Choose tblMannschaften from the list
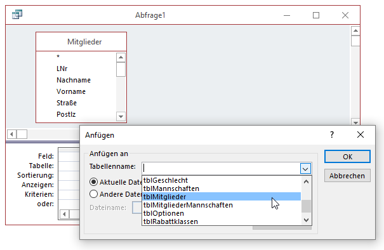The width and height of the screenshot is (384, 250). pyautogui.click(x=222, y=188)
